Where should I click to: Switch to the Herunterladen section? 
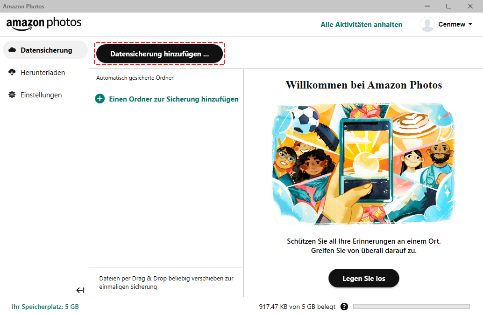pos(43,73)
